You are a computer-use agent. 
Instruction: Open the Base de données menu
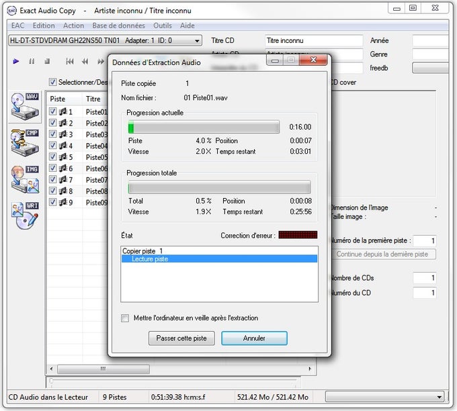(x=119, y=26)
